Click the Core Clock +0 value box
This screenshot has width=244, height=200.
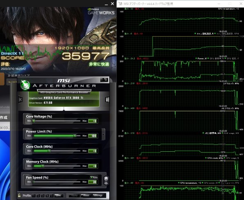[93, 151]
